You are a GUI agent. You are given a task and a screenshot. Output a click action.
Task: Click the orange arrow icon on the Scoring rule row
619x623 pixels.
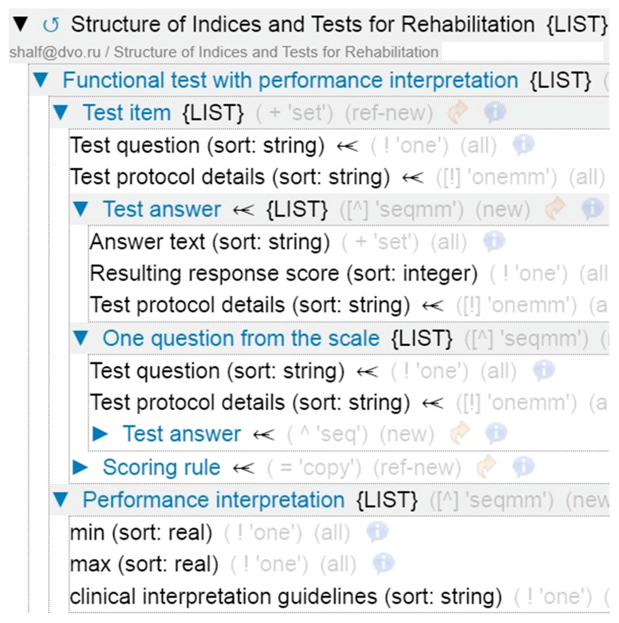click(486, 467)
